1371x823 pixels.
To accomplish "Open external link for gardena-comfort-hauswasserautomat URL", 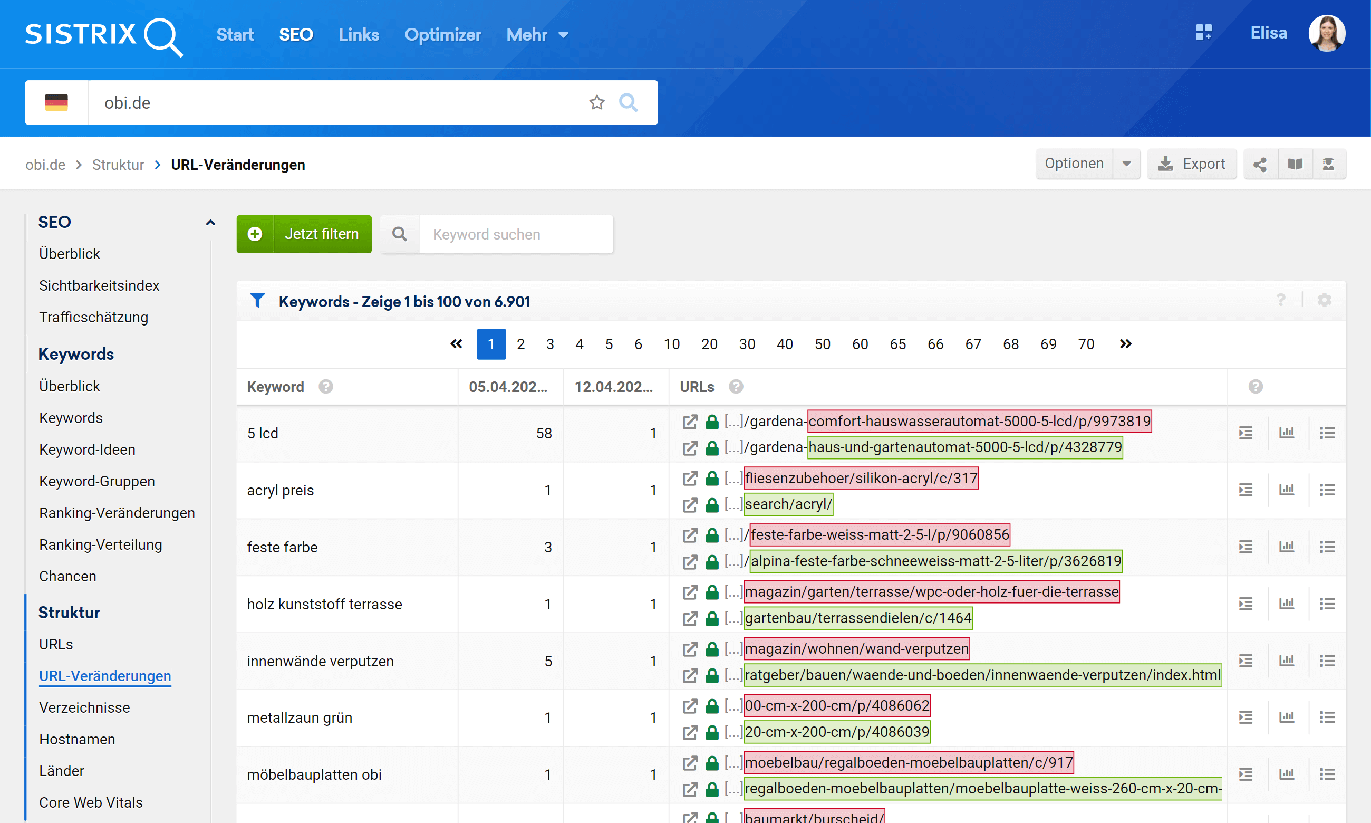I will click(x=689, y=422).
